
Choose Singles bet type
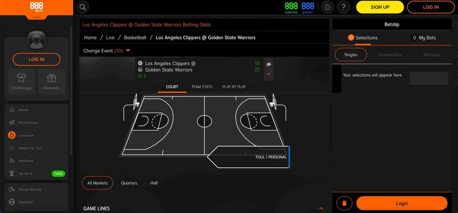click(x=351, y=55)
